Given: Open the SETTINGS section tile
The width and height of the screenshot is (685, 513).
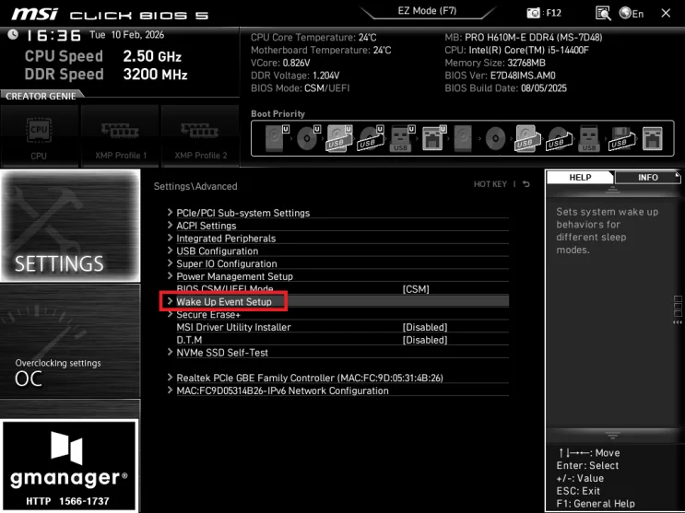Looking at the screenshot, I should tap(70, 226).
